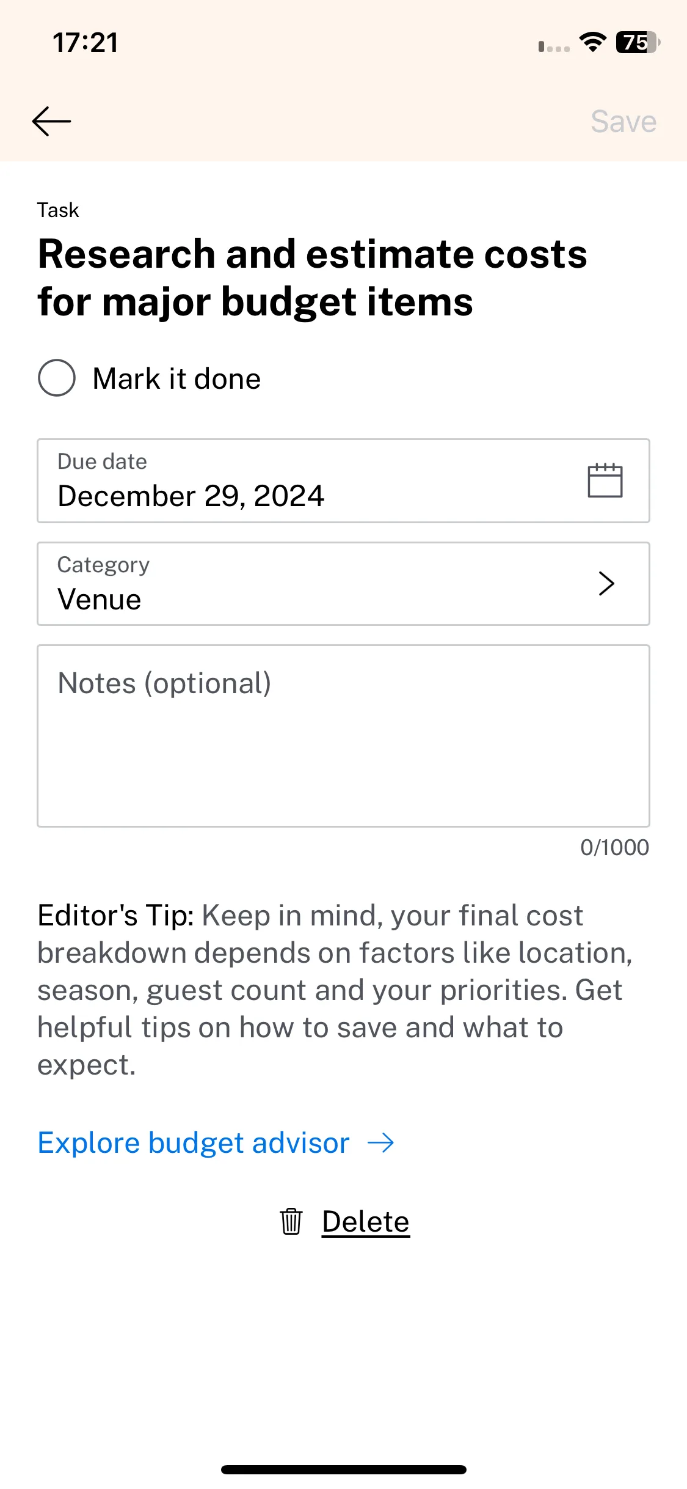Image resolution: width=687 pixels, height=1489 pixels.
Task: Tap the battery indicator icon
Action: click(x=638, y=42)
